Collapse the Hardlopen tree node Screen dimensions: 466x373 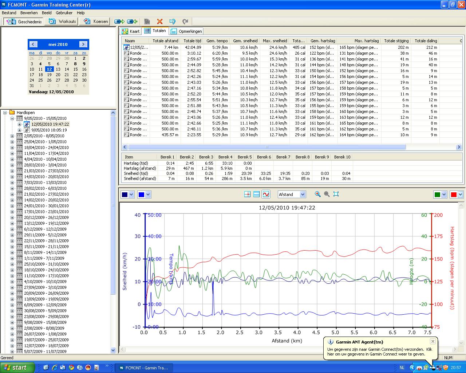(5, 113)
